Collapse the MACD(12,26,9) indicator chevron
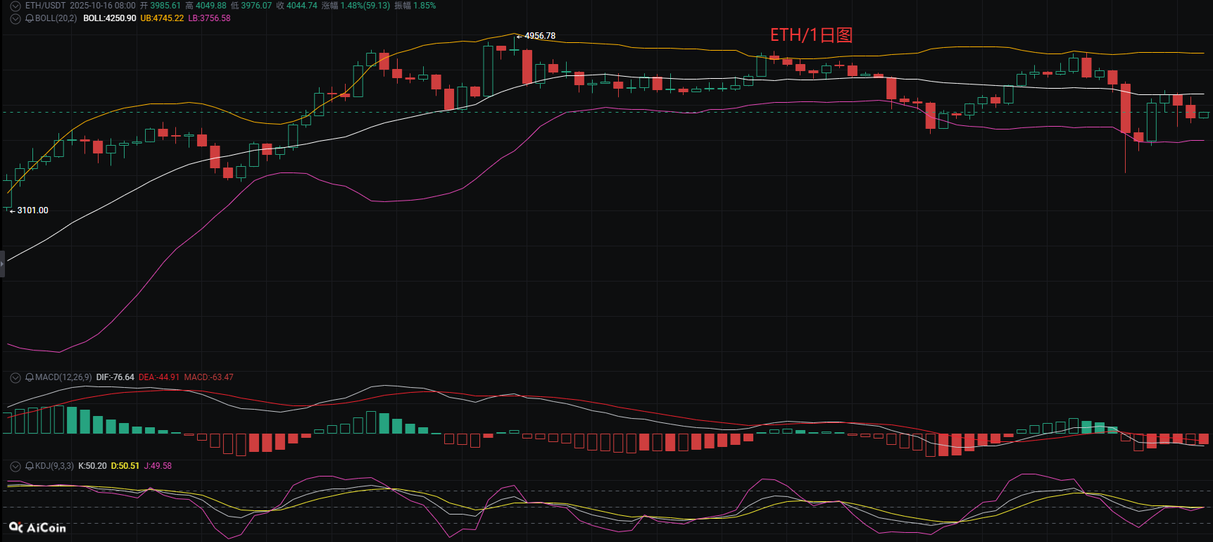Screen dimensions: 1213x542 [15, 377]
